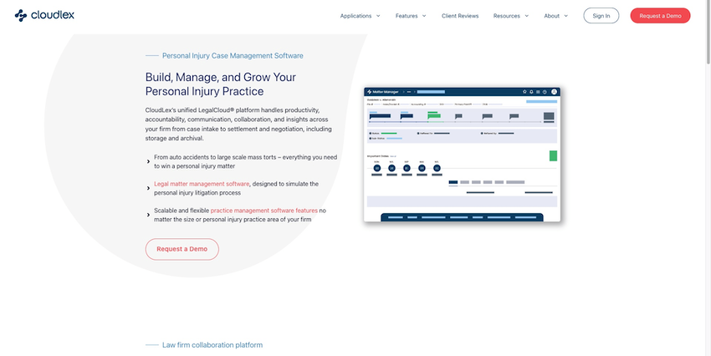Open the About menu
711x356 pixels.
point(552,16)
